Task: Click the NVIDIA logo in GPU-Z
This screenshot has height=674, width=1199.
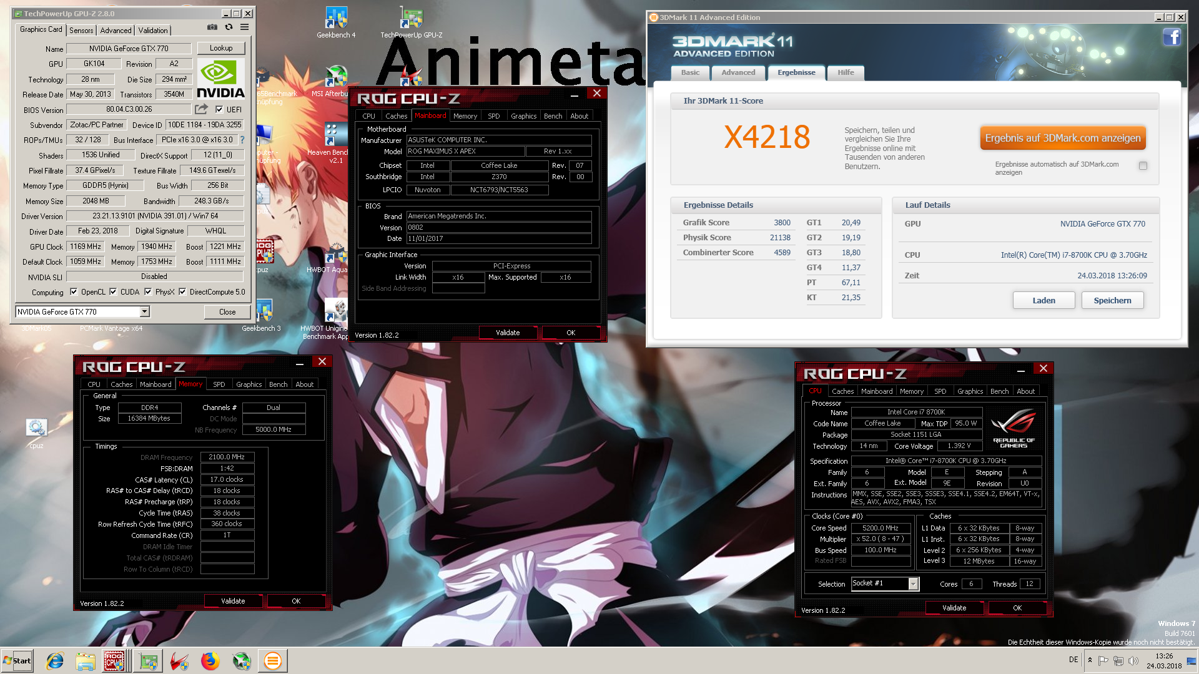Action: [x=221, y=79]
